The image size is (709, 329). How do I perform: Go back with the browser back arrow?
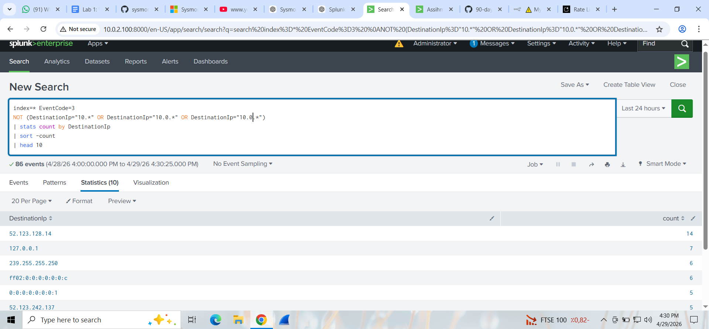(x=10, y=29)
